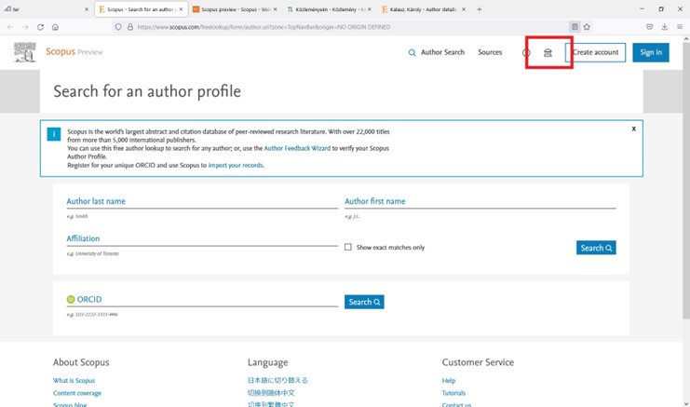
Task: Open Sources in top navigation
Action: coord(490,52)
